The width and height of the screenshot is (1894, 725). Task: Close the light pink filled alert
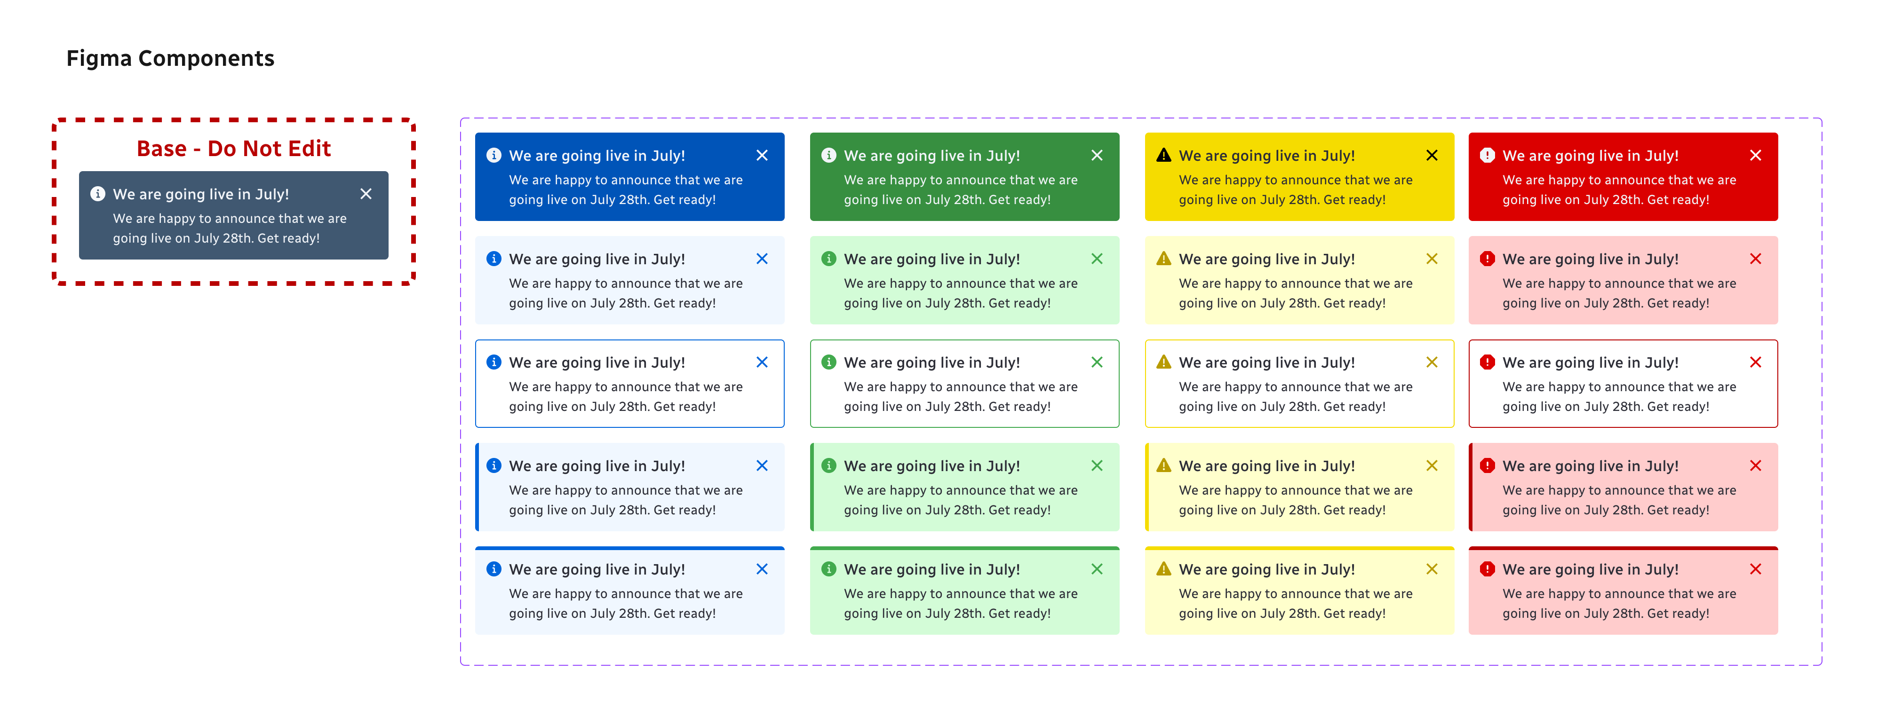pyautogui.click(x=1755, y=259)
